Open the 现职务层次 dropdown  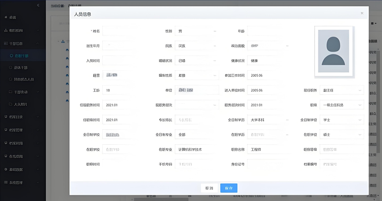pos(195,105)
